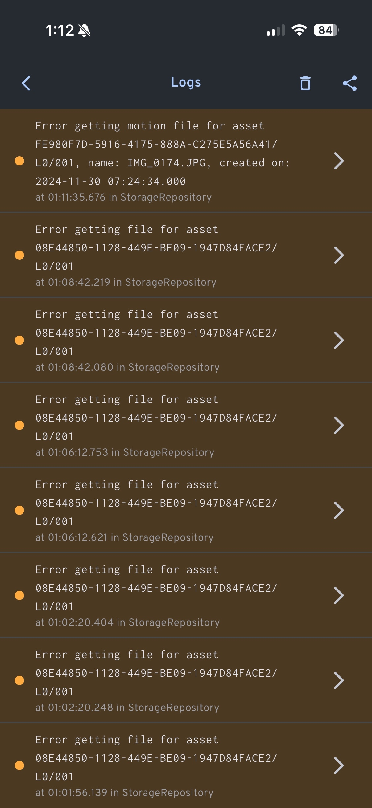Tap orange dot of IMG_0174.JPG motion error
Viewport: 372px width, 808px height.
point(19,161)
